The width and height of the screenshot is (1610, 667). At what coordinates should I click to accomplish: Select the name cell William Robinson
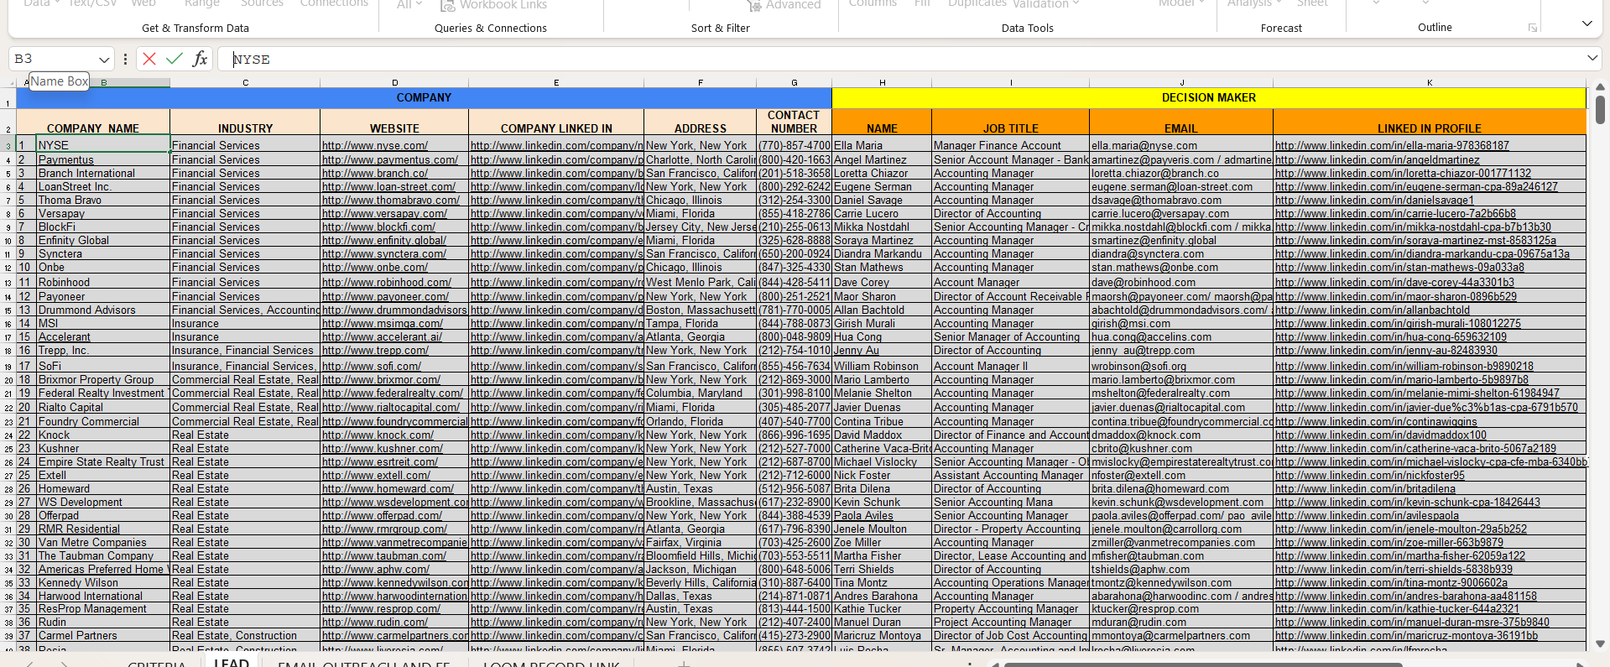[882, 366]
